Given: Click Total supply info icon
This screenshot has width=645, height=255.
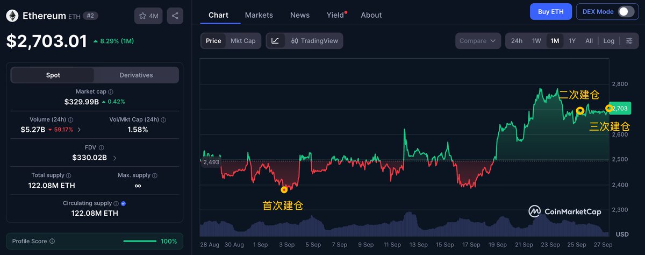Looking at the screenshot, I should coord(69,175).
